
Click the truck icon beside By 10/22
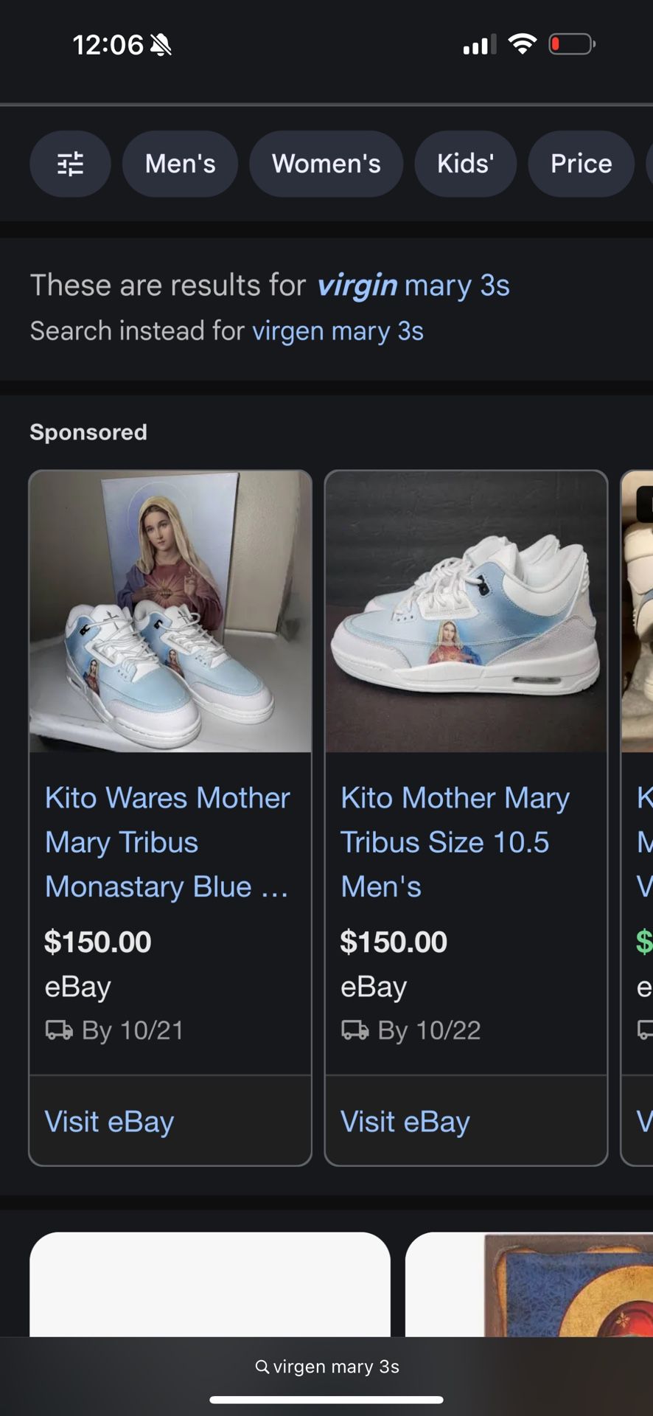click(355, 1030)
